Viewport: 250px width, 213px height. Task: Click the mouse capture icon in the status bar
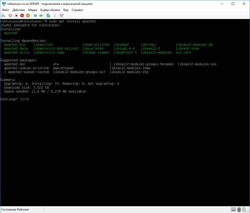coord(238,209)
